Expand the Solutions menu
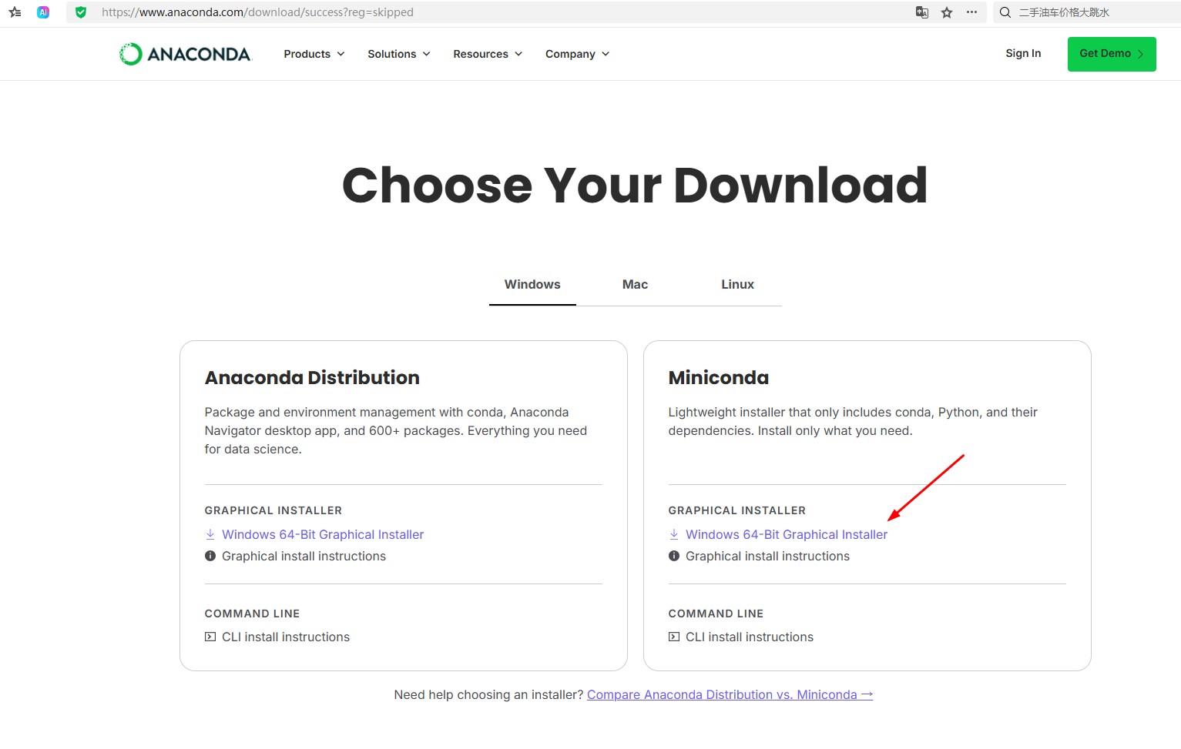 (x=399, y=54)
